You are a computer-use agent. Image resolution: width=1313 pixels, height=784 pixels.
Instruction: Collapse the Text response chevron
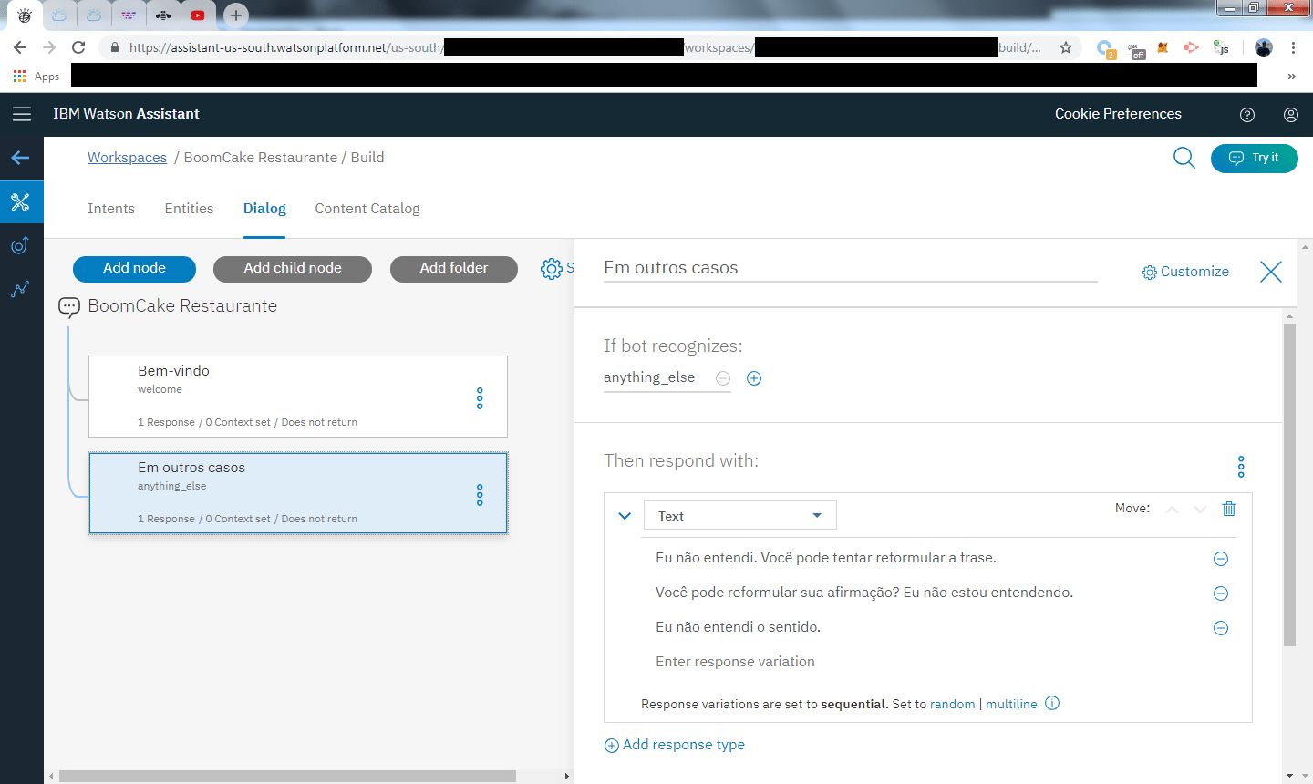625,516
